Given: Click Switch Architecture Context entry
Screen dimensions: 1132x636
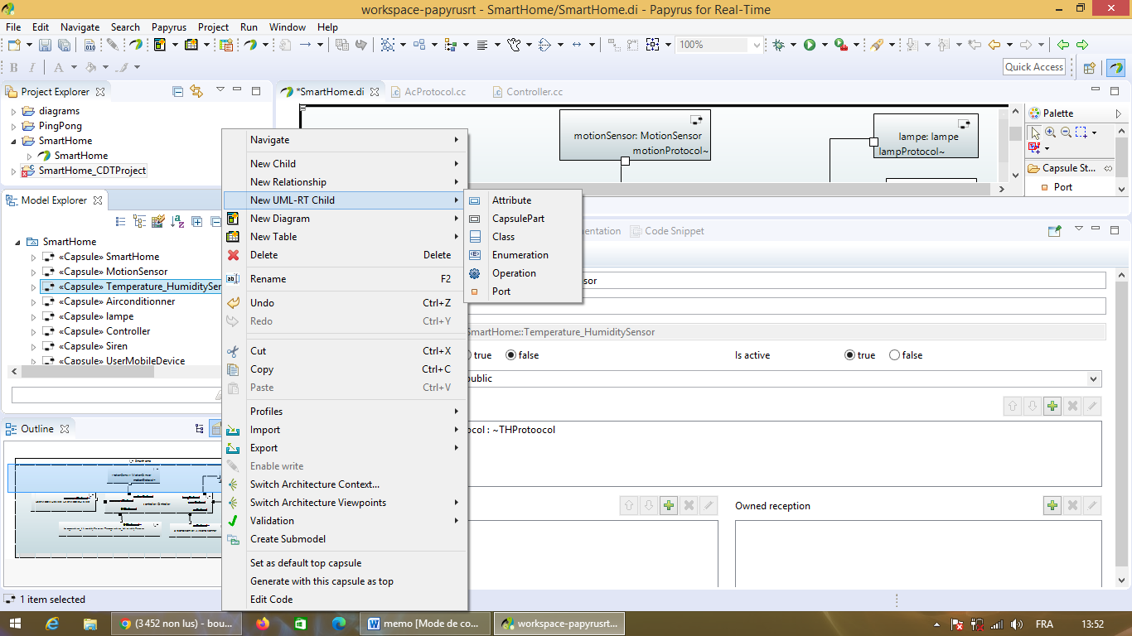Looking at the screenshot, I should (x=344, y=484).
